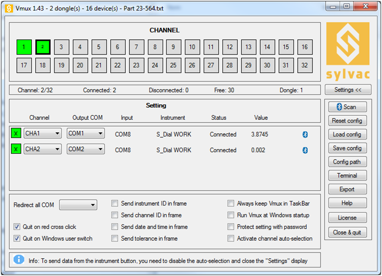Click the Bluetooth icon in the CHA1 row
The image size is (382, 276).
305,134
